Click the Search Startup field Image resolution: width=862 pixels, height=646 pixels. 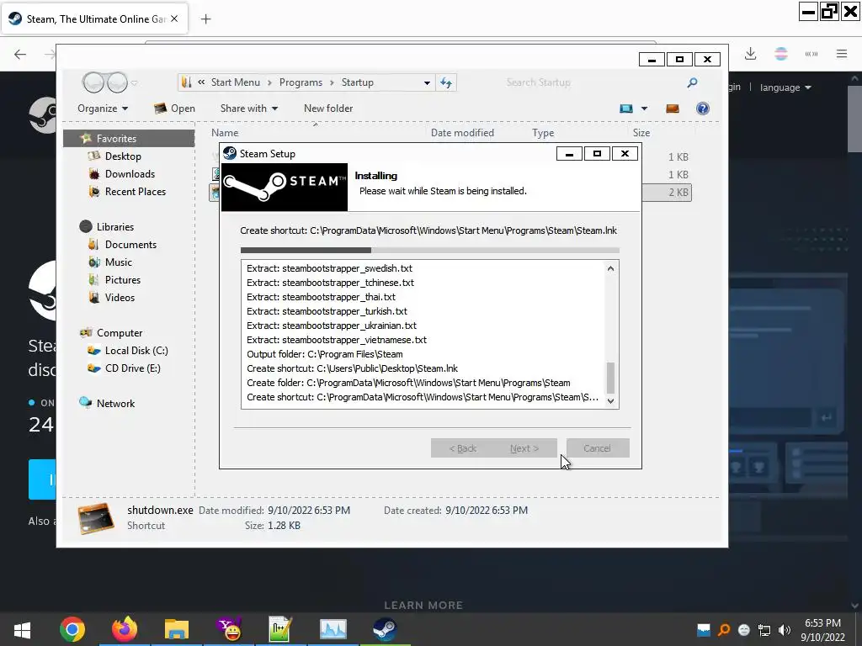tap(592, 82)
